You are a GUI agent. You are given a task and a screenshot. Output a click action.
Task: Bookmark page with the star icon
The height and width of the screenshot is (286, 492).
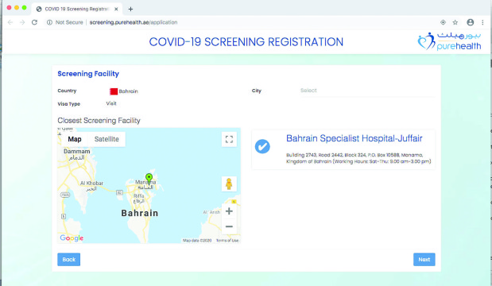[455, 22]
